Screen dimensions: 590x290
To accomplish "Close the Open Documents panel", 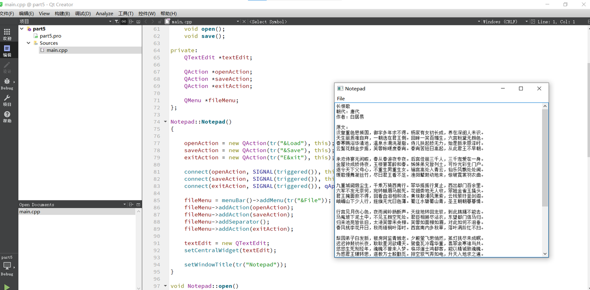I will (x=138, y=205).
